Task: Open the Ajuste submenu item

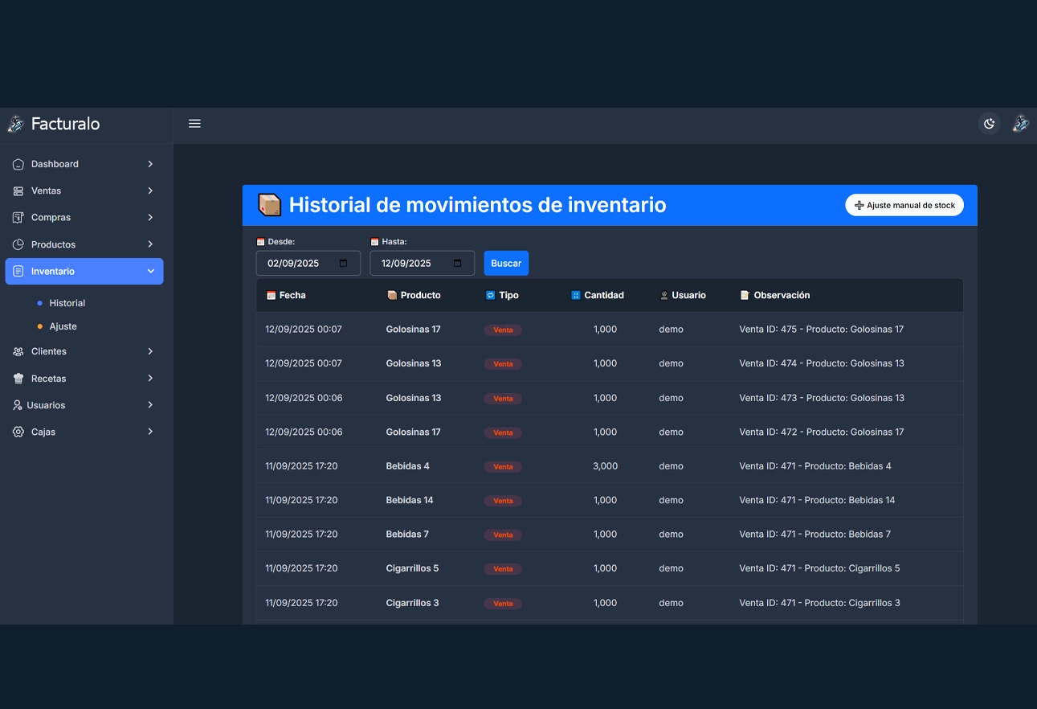Action: [63, 326]
